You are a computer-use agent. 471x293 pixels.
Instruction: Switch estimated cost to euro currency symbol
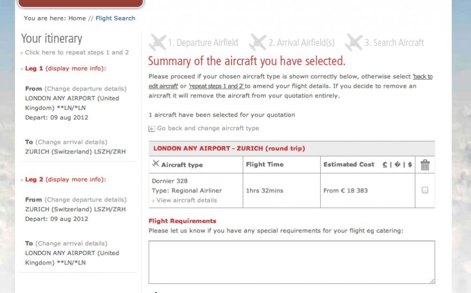(385, 165)
